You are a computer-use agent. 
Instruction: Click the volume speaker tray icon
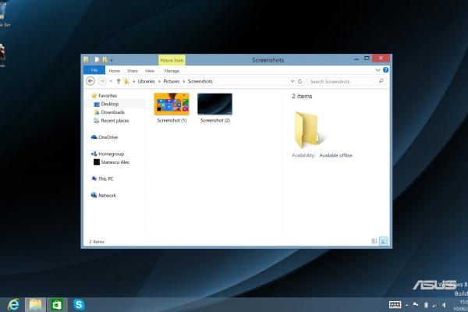[x=444, y=305]
